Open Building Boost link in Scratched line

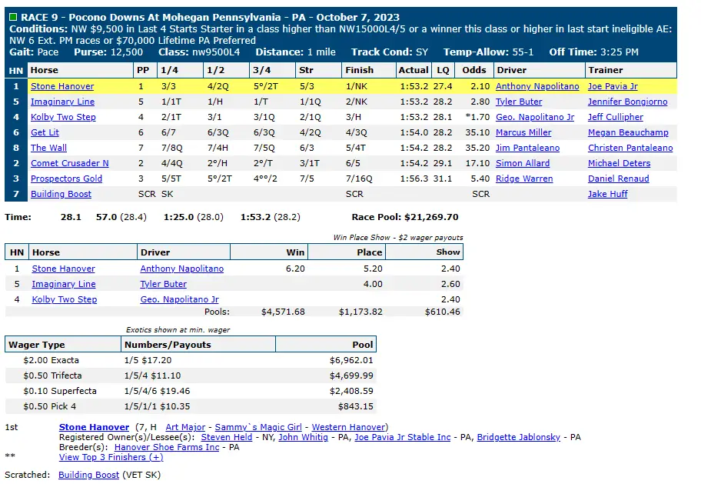click(x=88, y=475)
